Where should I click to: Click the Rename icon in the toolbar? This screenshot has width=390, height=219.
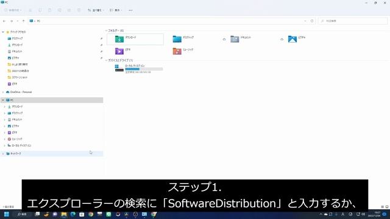coord(60,10)
